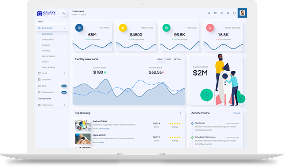Open the user profile avatar
This screenshot has width=284, height=167.
242,13
